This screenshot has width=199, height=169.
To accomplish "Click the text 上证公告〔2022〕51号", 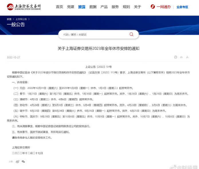I will 98,67.
